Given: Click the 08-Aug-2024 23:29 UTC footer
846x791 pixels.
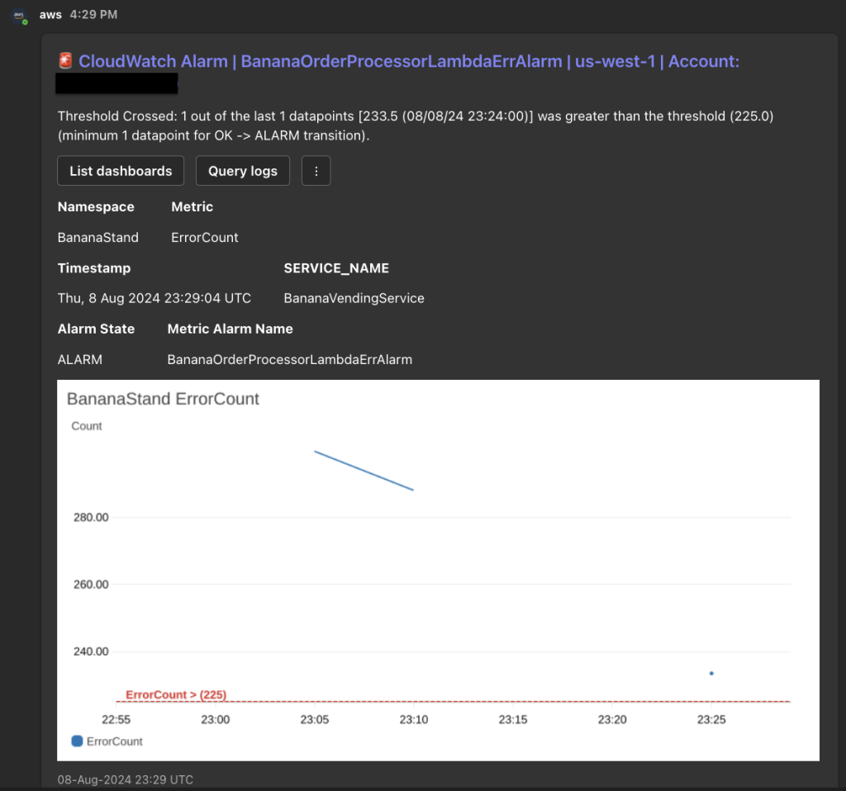Looking at the screenshot, I should coord(125,779).
